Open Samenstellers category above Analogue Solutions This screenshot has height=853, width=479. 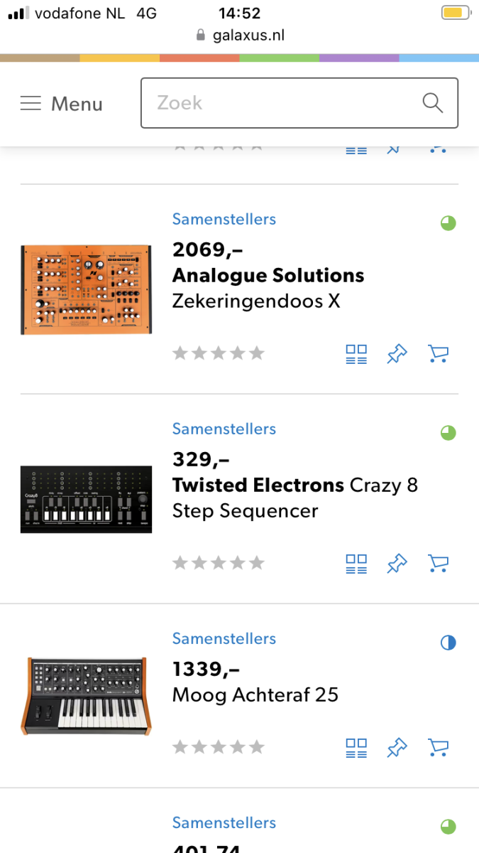tap(224, 219)
